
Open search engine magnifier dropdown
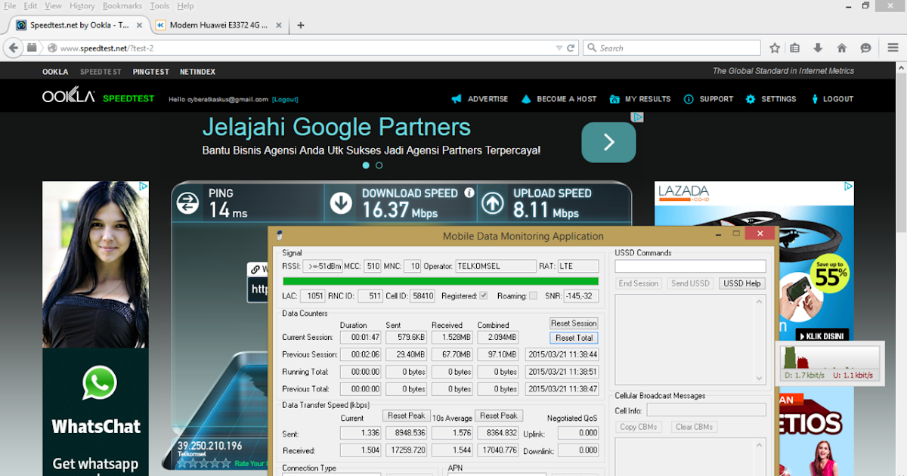point(591,48)
